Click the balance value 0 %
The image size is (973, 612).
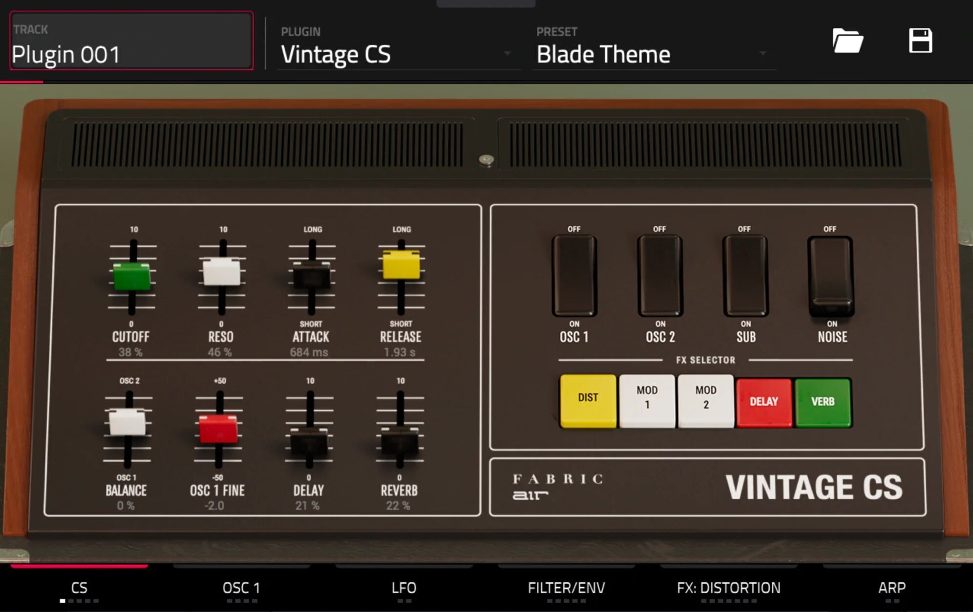[x=126, y=506]
